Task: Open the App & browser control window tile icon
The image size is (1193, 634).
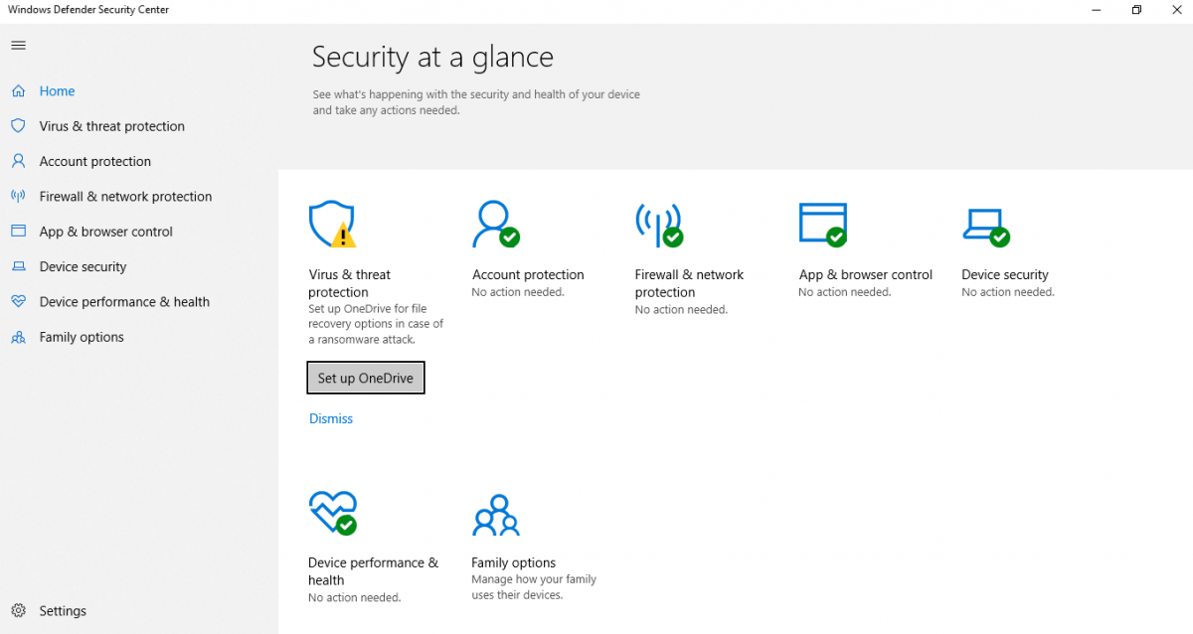Action: coord(823,225)
